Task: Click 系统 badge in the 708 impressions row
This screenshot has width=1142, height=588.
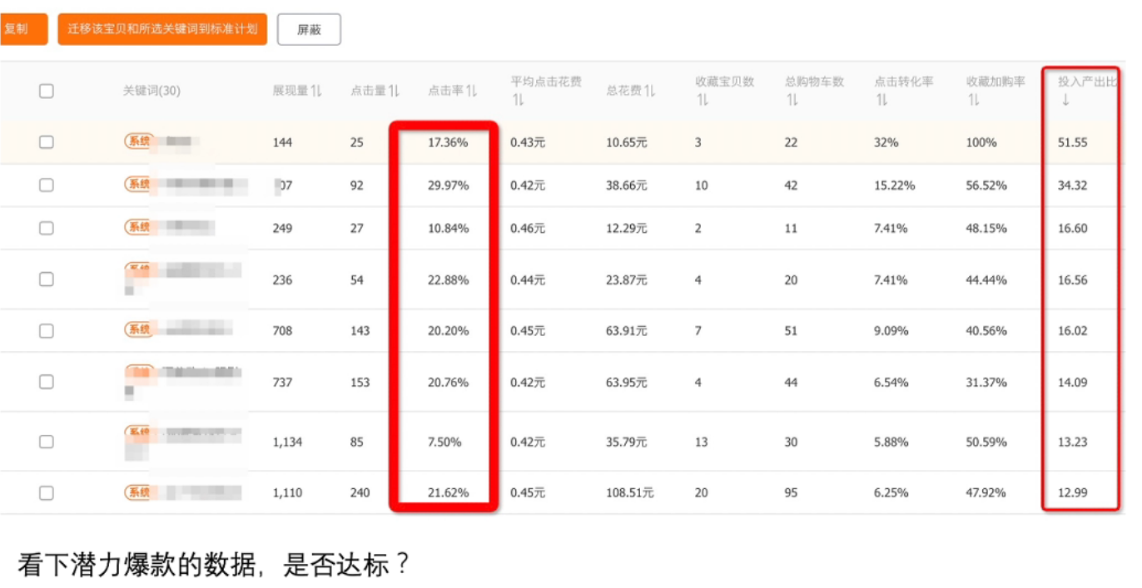Action: 138,330
